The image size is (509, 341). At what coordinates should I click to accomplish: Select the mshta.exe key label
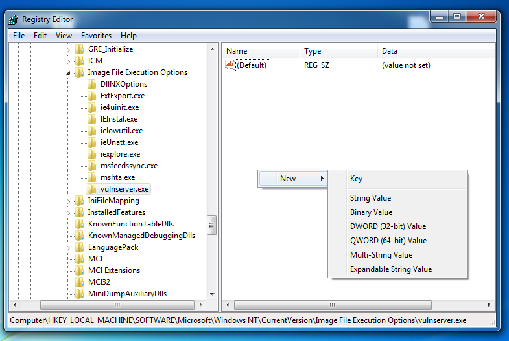tap(117, 177)
